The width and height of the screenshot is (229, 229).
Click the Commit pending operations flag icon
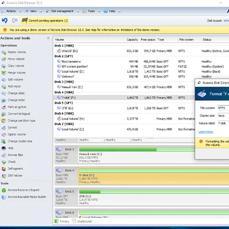coord(25,20)
